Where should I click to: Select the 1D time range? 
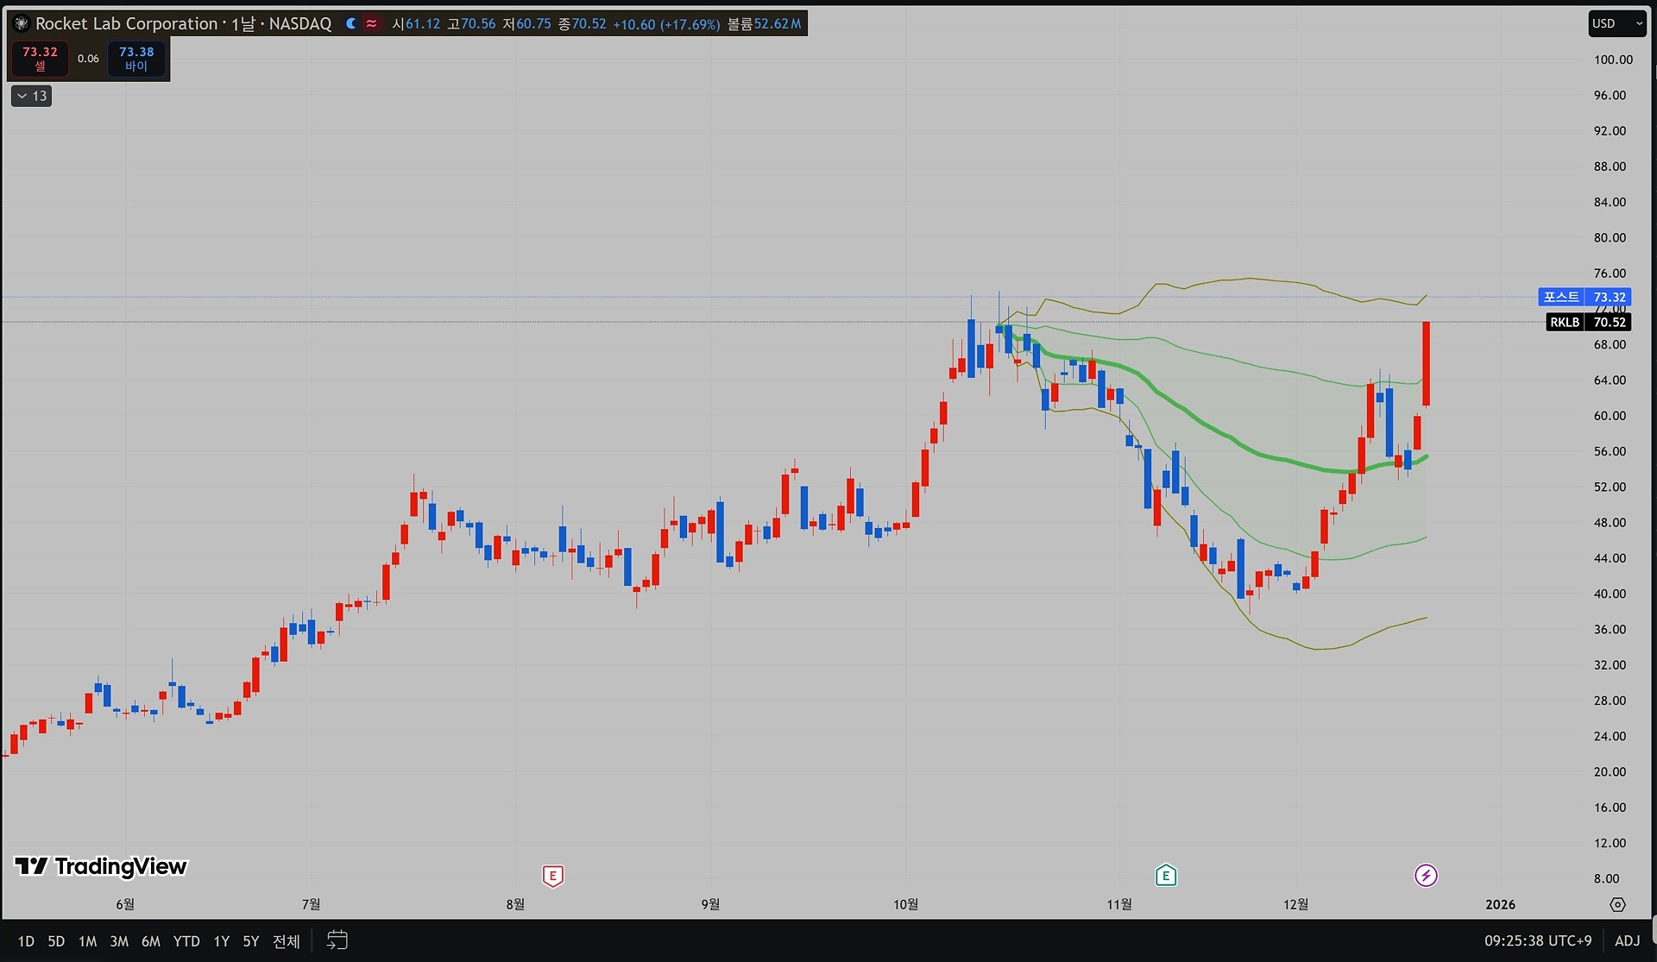tap(26, 941)
